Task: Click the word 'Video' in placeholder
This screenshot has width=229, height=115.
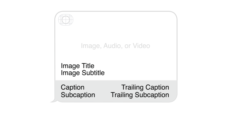Action: point(141,46)
